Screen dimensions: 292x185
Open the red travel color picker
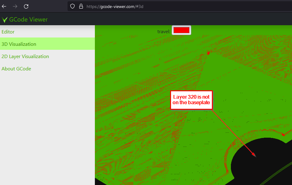click(x=181, y=30)
